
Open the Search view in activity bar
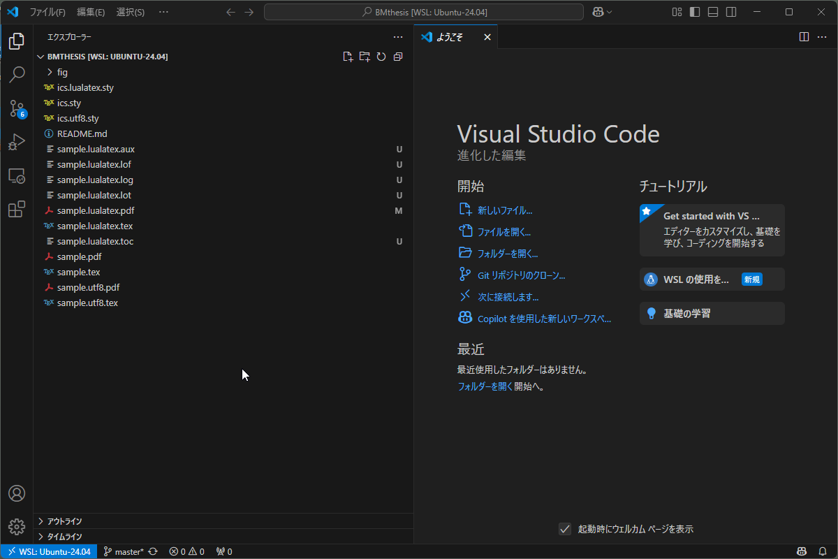pos(17,74)
